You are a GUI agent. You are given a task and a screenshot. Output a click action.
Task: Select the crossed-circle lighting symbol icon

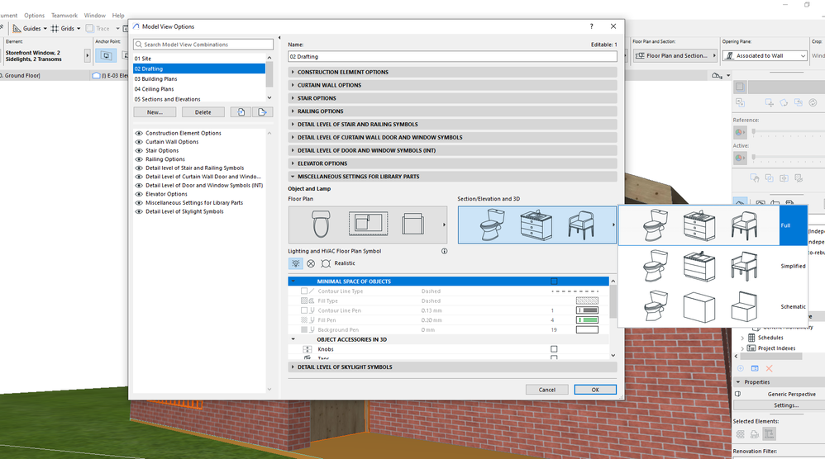(311, 263)
